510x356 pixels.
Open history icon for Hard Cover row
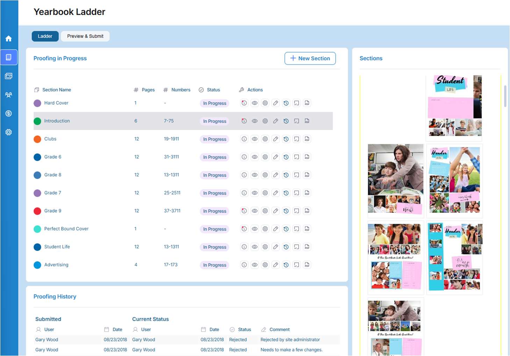[x=286, y=103]
